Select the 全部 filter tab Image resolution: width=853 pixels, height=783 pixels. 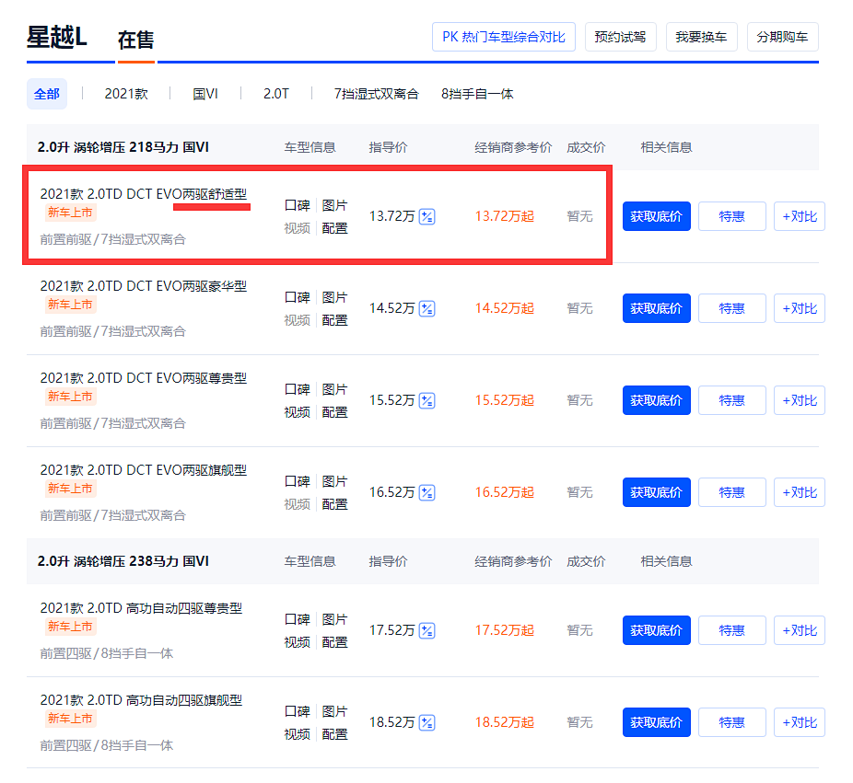[47, 94]
